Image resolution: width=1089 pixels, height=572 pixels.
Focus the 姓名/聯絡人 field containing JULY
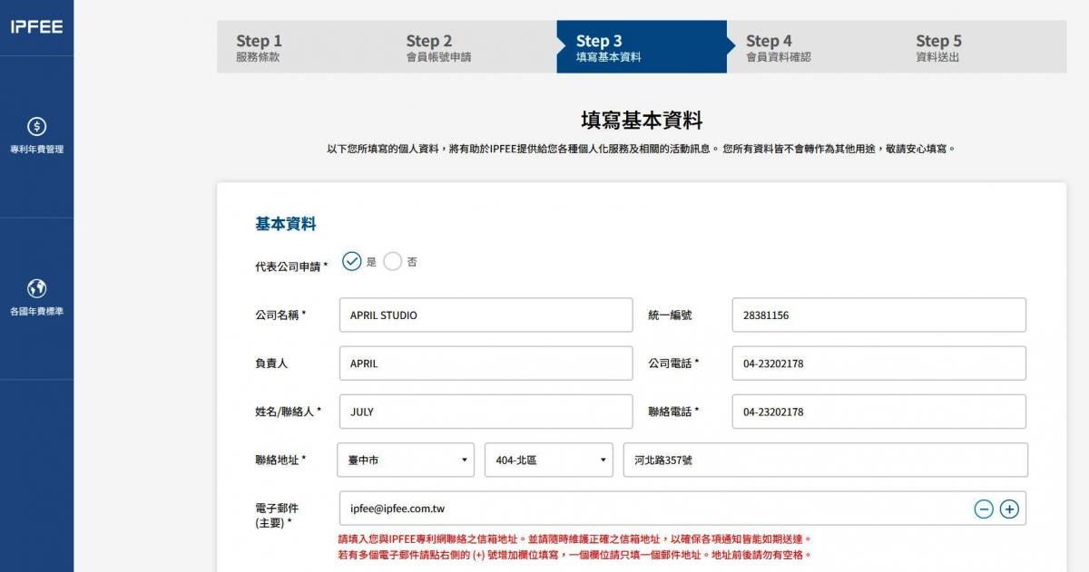pos(486,412)
